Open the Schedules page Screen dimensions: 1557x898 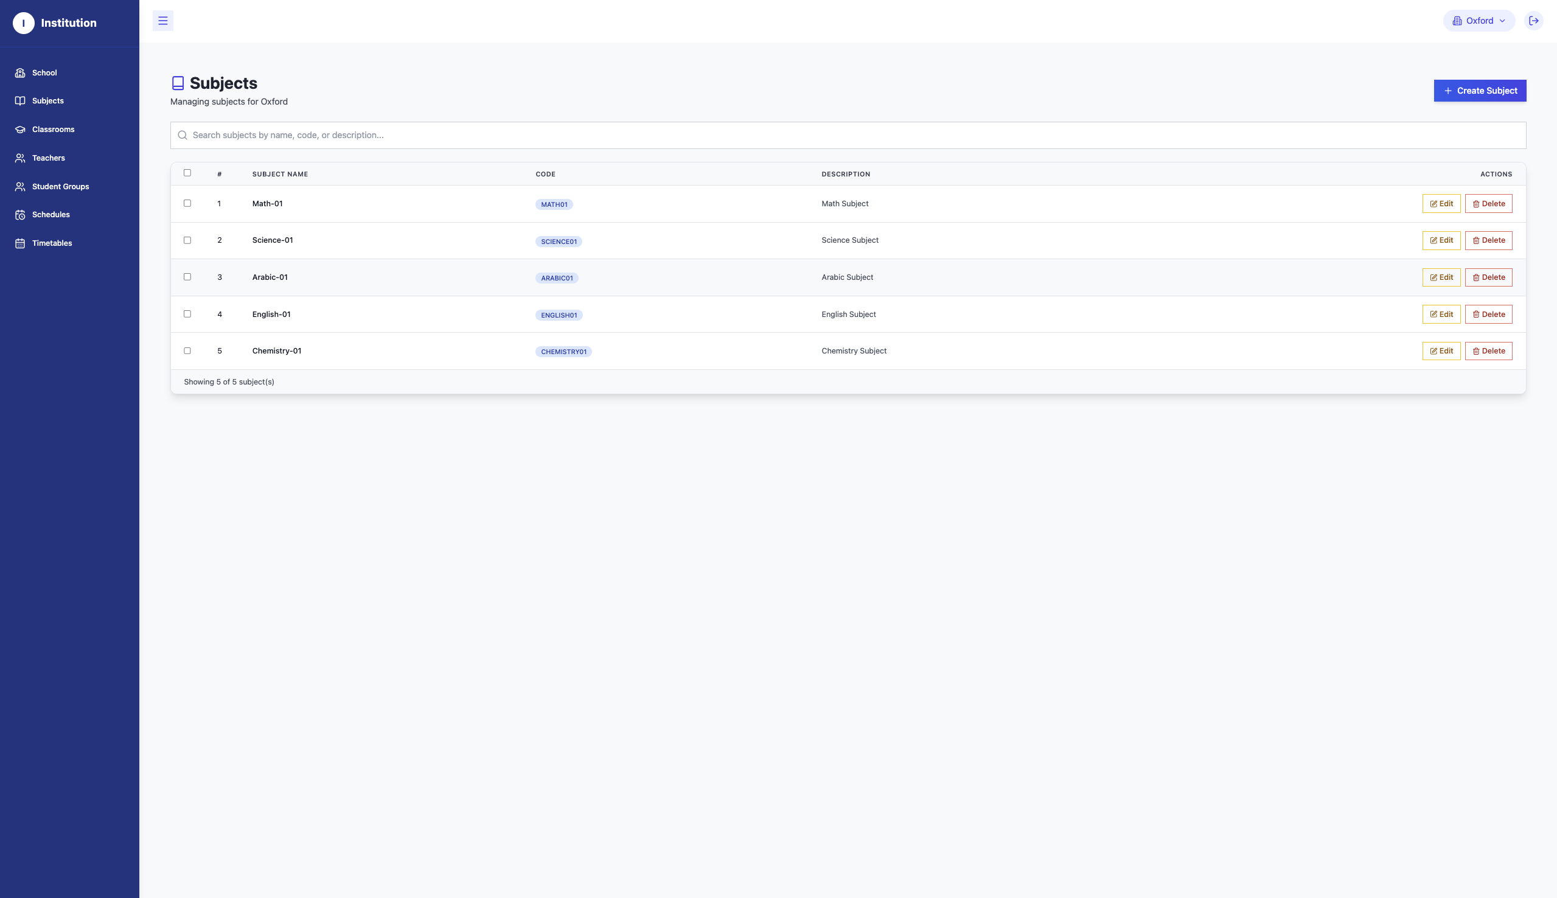point(51,214)
